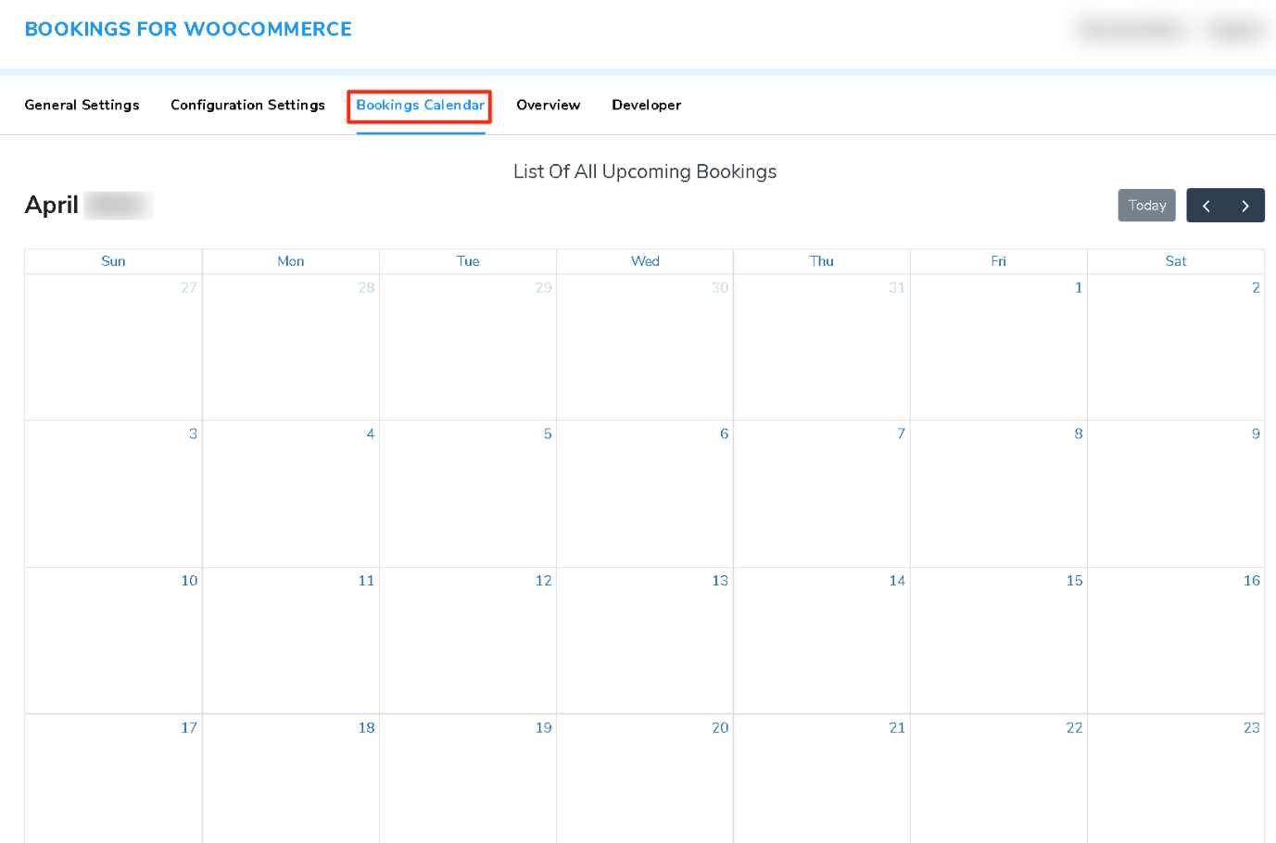Viewport: 1276px width, 843px height.
Task: Click the Mon weekday label
Action: 290,260
